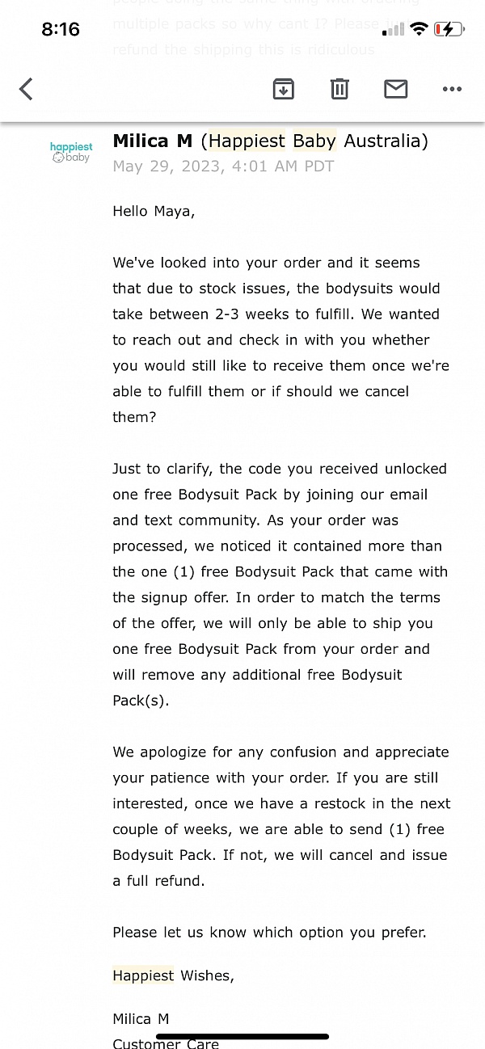Screen dimensions: 485x1049
Task: Tap the Wi-Fi status icon
Action: [419, 30]
